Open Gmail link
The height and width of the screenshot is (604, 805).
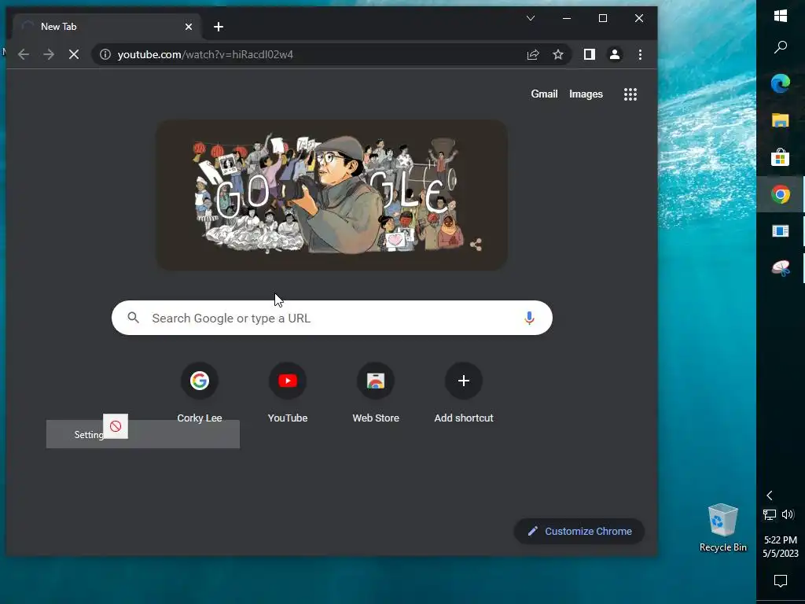pyautogui.click(x=544, y=94)
